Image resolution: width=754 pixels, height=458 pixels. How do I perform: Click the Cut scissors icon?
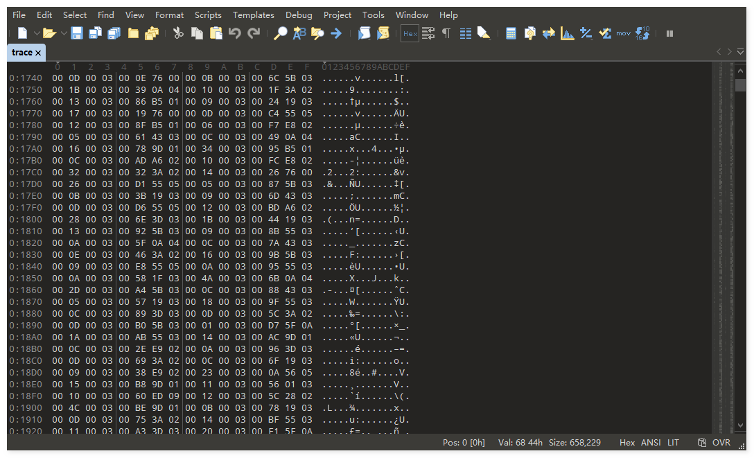tap(178, 33)
